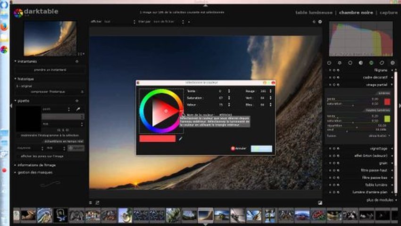Toggle the virage partiel module on/off

330,85
